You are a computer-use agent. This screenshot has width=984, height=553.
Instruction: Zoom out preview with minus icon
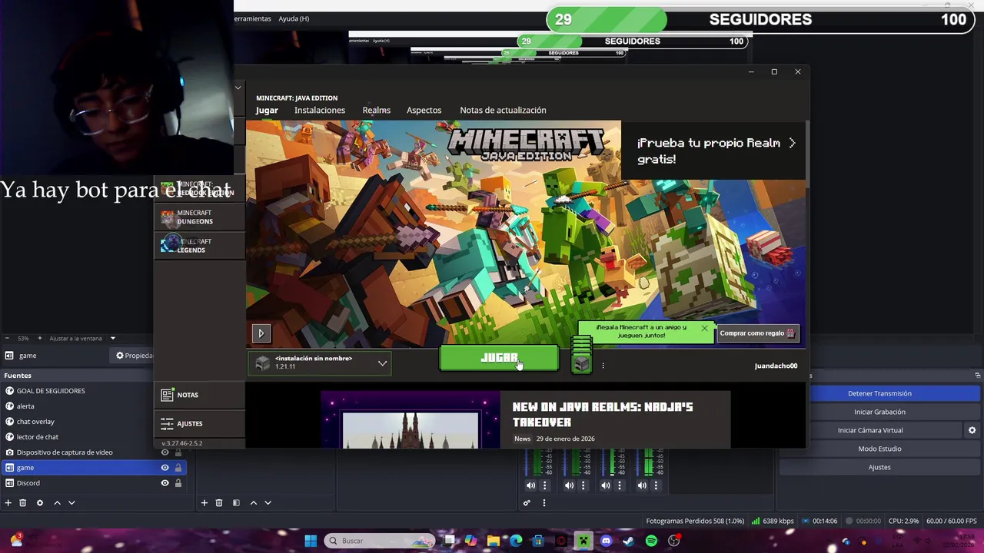[7, 338]
